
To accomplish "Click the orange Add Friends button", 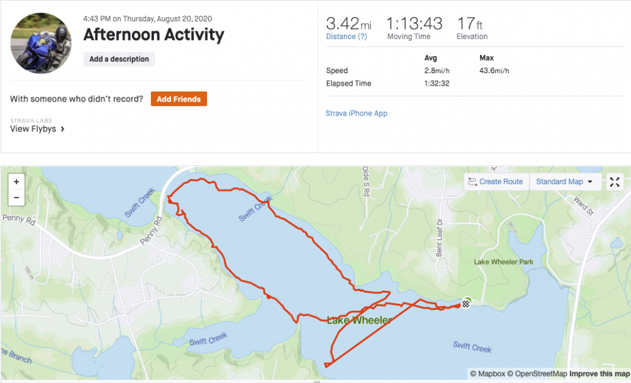I will tap(179, 99).
